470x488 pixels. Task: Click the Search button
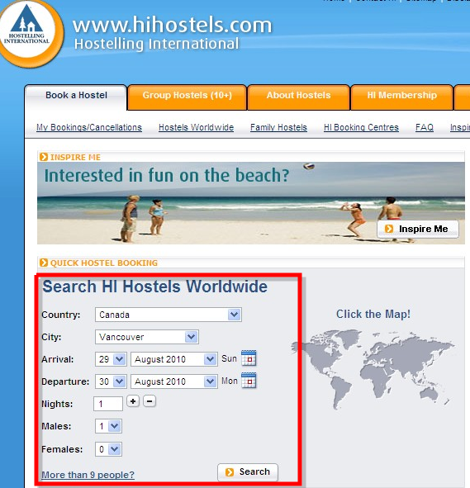coord(248,472)
